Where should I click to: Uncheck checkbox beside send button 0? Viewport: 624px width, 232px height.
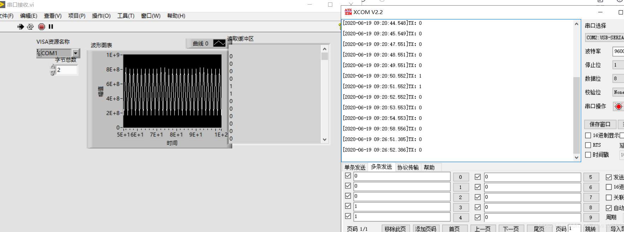[348, 175]
